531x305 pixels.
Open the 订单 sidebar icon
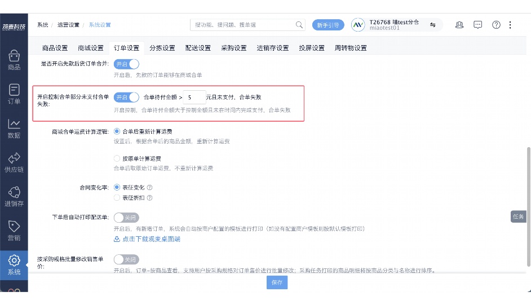(14, 94)
